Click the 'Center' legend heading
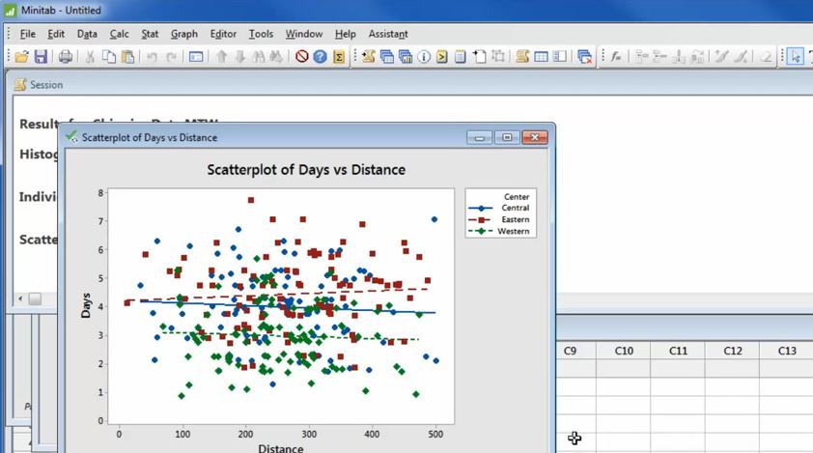This screenshot has width=813, height=453. coord(517,197)
